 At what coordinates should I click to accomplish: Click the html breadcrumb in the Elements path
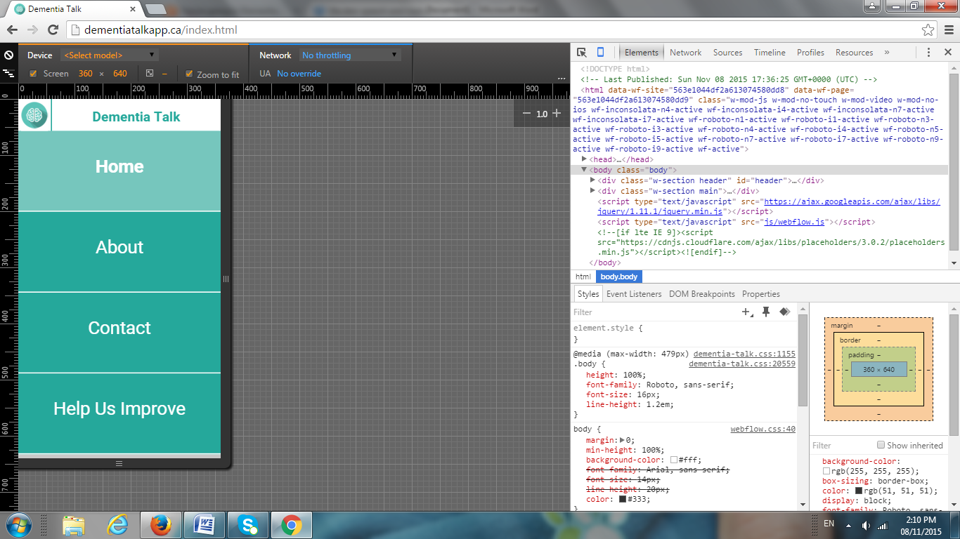(583, 277)
